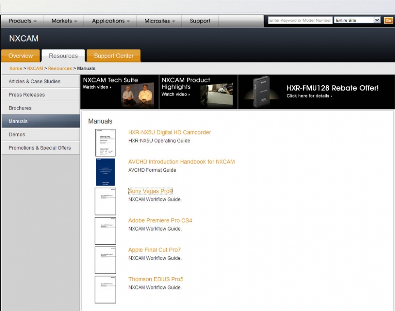The image size is (395, 311).
Task: Click the HXR-FMU128 Rebate Offer banner
Action: (316, 91)
